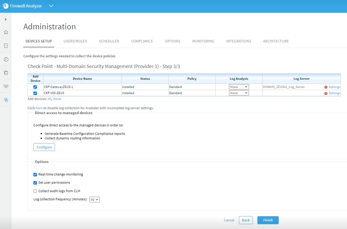Click the sidebar icon below the clock
Screen dimensions: 347x229
(6, 73)
